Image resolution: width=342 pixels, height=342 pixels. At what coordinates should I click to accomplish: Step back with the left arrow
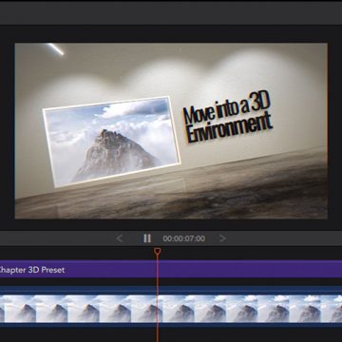point(120,238)
